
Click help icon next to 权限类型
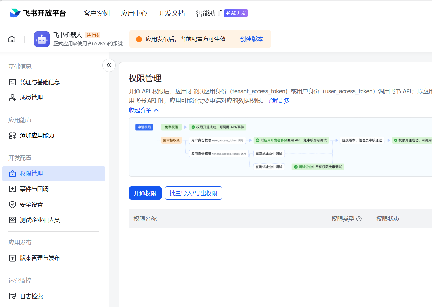click(359, 219)
